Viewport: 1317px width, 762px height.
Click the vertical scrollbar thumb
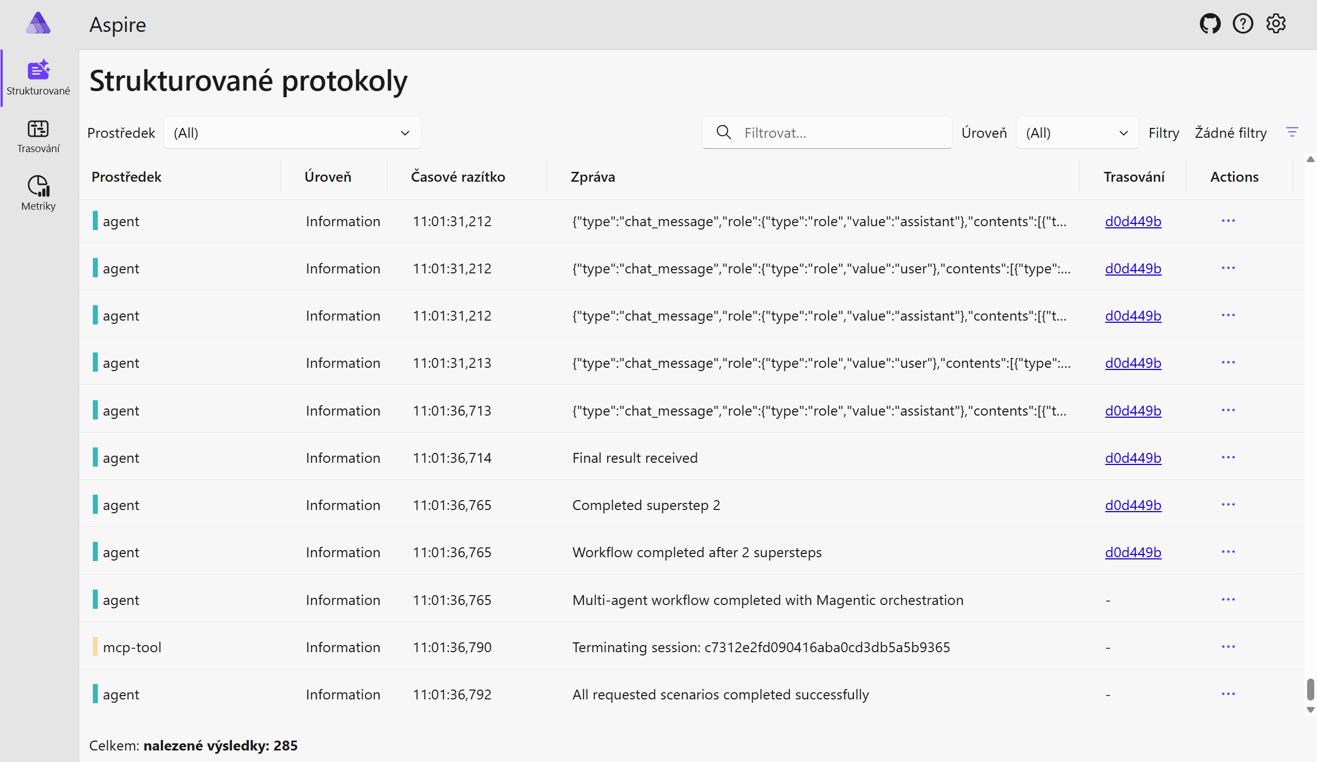click(x=1310, y=689)
